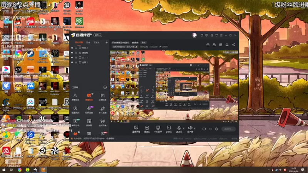
Task: Click the 修改 title edit button
Action: coord(144,43)
